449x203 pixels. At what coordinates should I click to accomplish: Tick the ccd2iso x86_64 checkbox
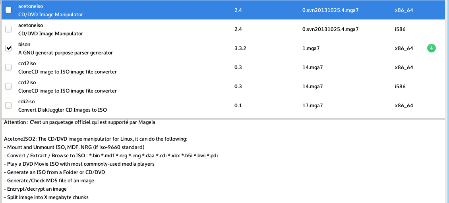[x=9, y=67]
